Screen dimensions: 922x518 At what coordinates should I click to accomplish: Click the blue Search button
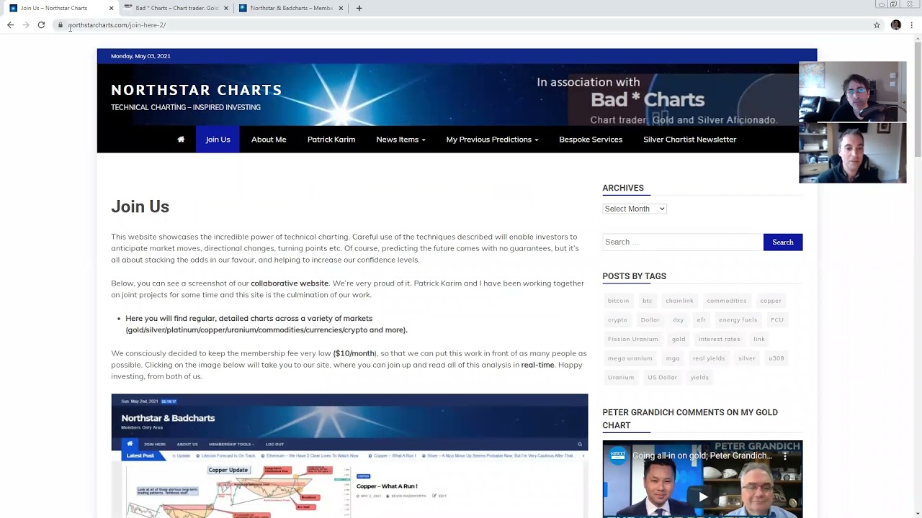click(783, 242)
